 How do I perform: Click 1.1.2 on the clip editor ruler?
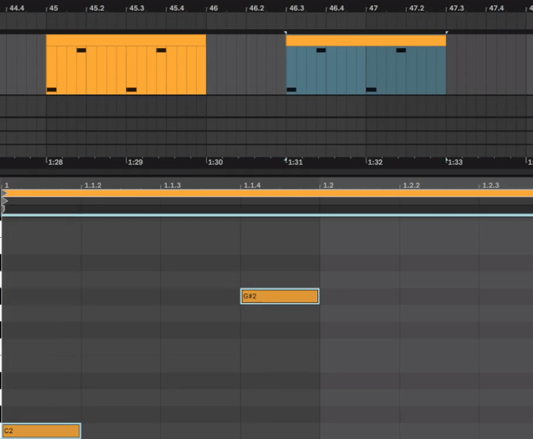93,185
